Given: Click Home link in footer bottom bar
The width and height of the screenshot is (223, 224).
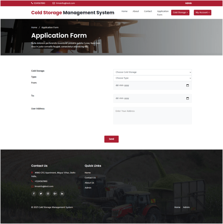Looking at the screenshot, I should pyautogui.click(x=177, y=207).
